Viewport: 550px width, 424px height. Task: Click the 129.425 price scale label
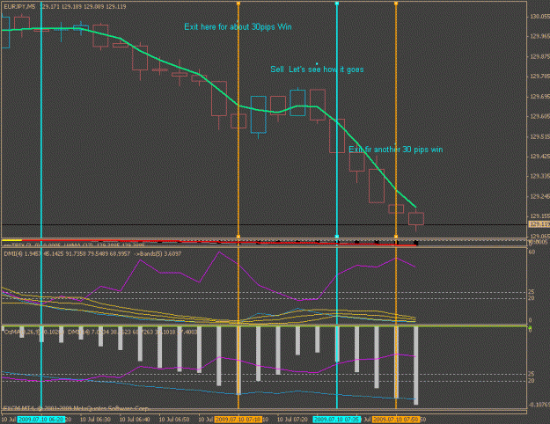point(539,157)
